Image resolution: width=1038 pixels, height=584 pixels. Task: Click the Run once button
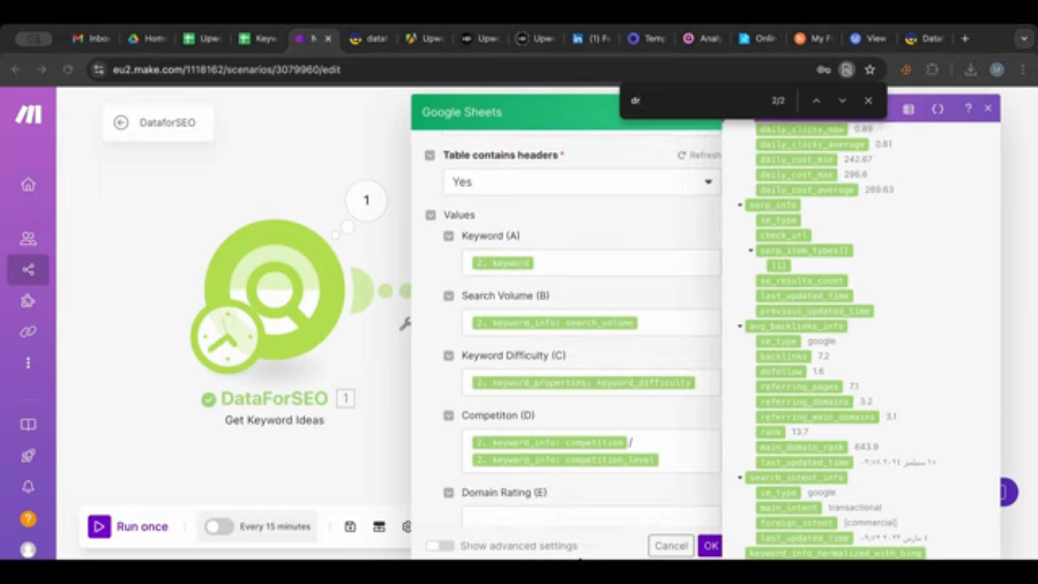[x=128, y=527]
